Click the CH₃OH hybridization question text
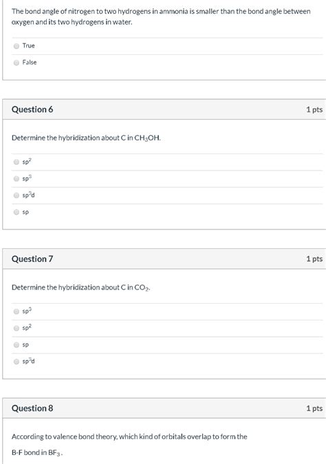This screenshot has height=464, width=326. (x=86, y=138)
